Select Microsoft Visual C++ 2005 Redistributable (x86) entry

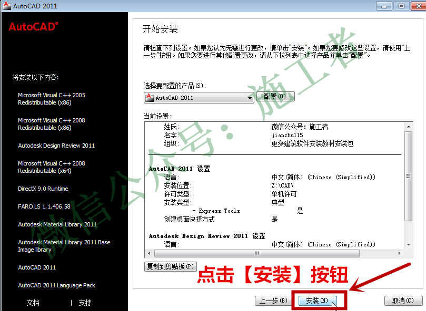(x=52, y=99)
